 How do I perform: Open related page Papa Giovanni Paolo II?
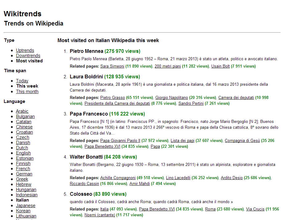(120, 140)
